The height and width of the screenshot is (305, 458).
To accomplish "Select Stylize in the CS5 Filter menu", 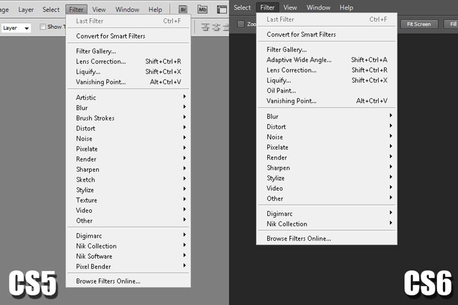I will pyautogui.click(x=129, y=190).
